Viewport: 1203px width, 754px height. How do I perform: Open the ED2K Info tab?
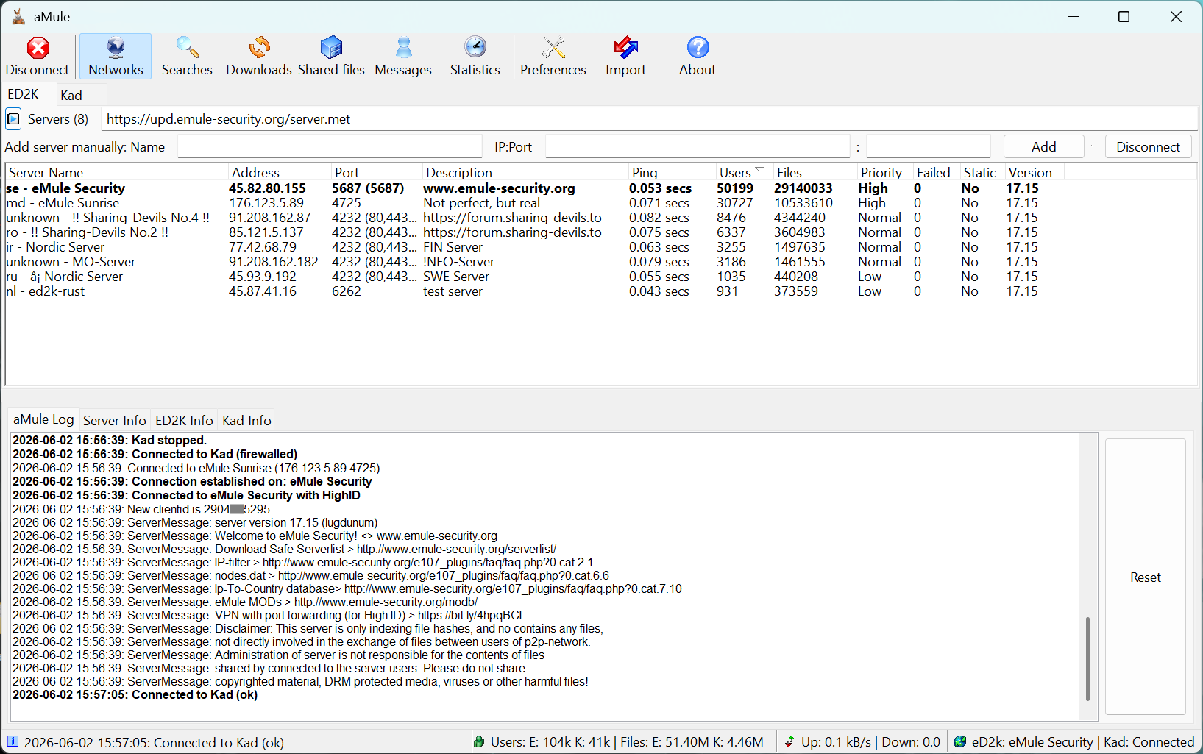(x=184, y=420)
